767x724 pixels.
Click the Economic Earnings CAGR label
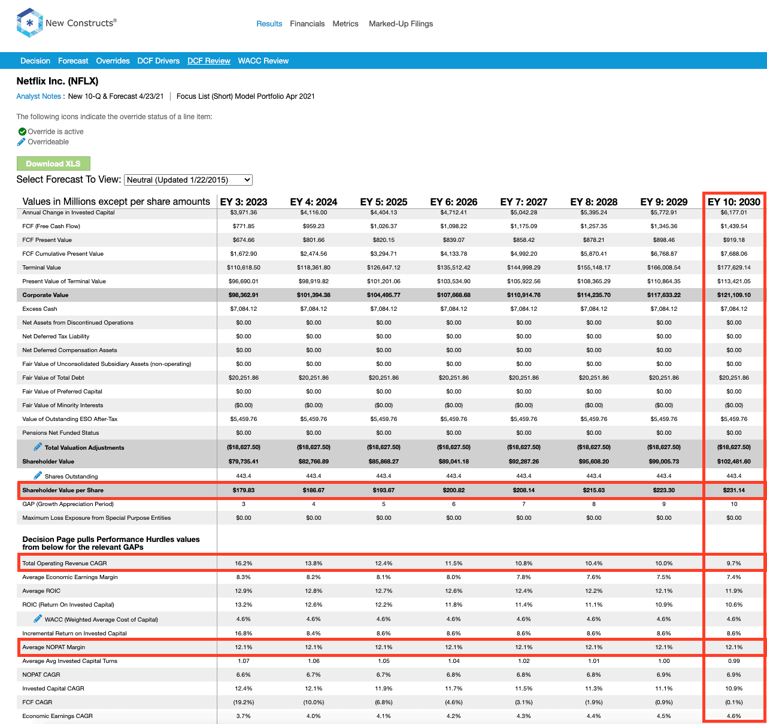pyautogui.click(x=57, y=716)
